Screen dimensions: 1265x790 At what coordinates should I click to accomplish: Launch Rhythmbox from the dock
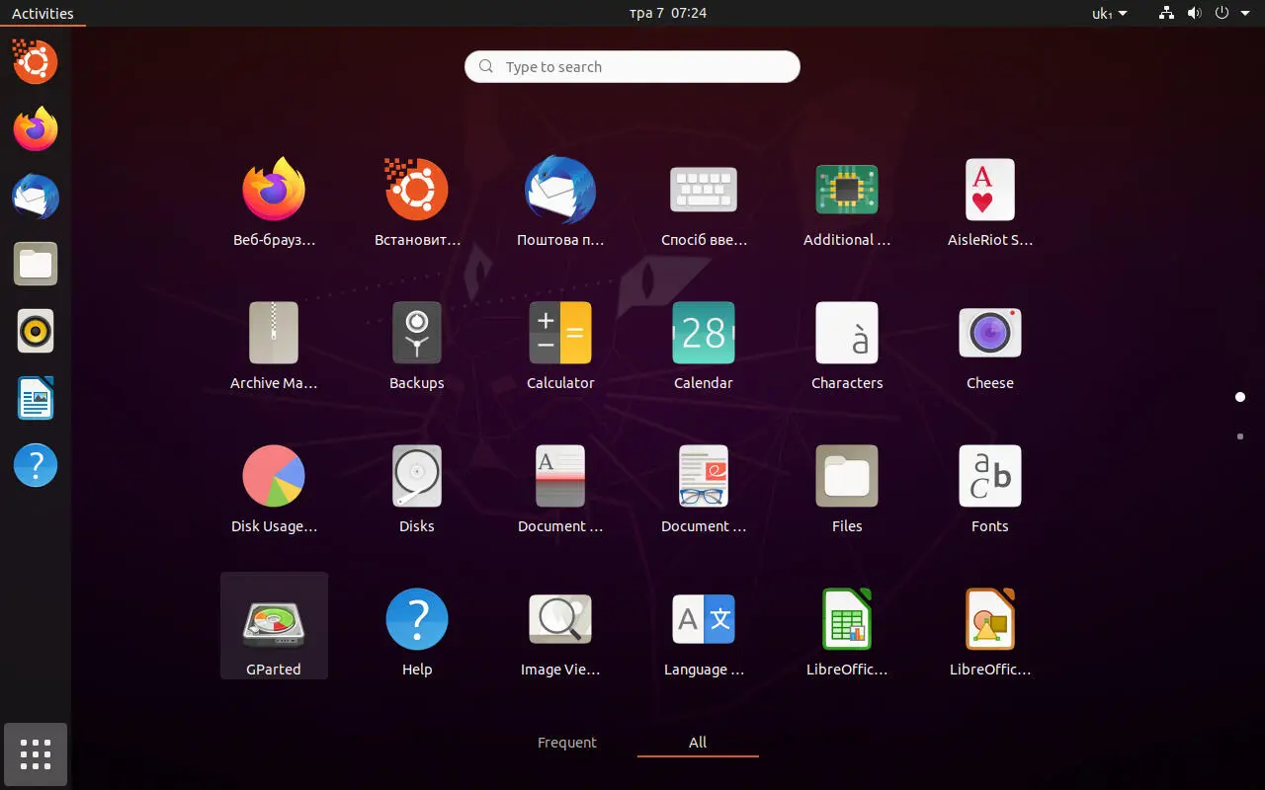(36, 331)
